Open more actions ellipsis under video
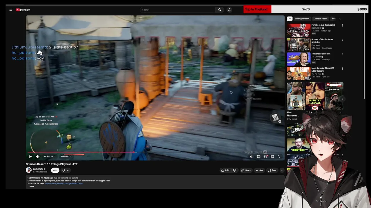 282,170
